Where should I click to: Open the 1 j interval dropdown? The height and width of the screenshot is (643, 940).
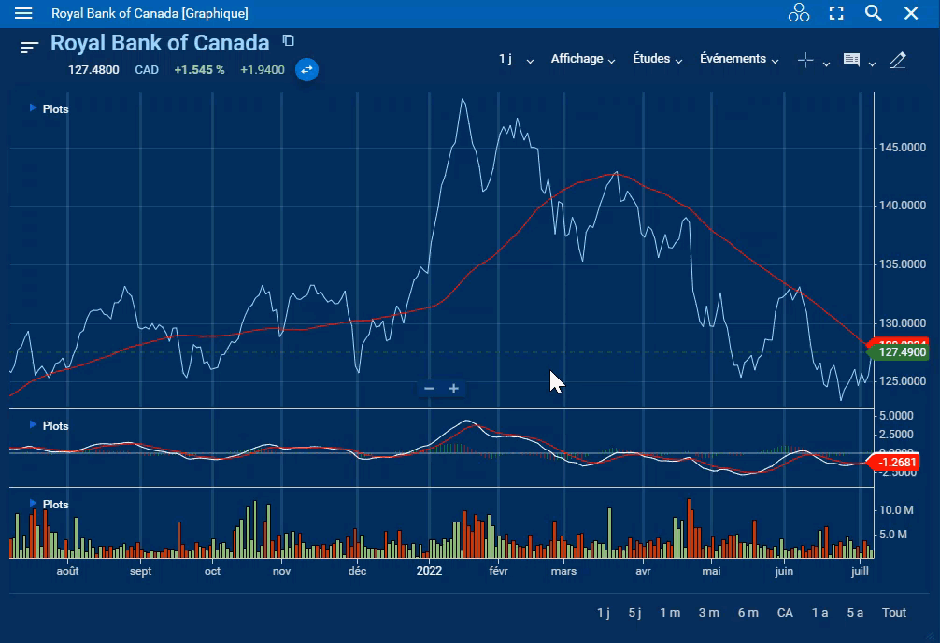[516, 59]
